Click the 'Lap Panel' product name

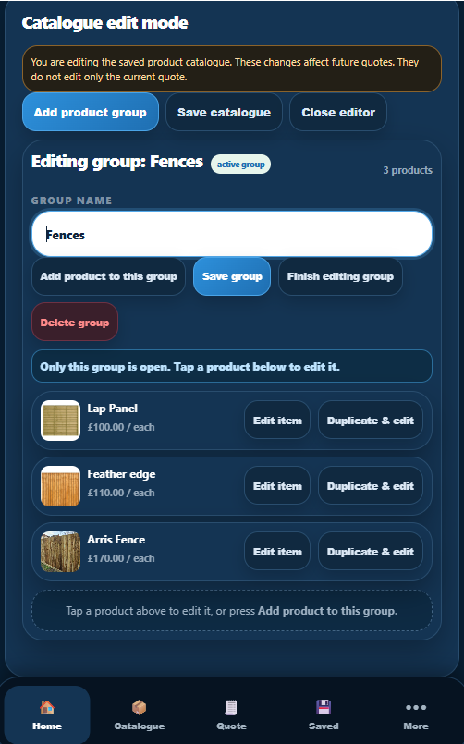click(113, 409)
